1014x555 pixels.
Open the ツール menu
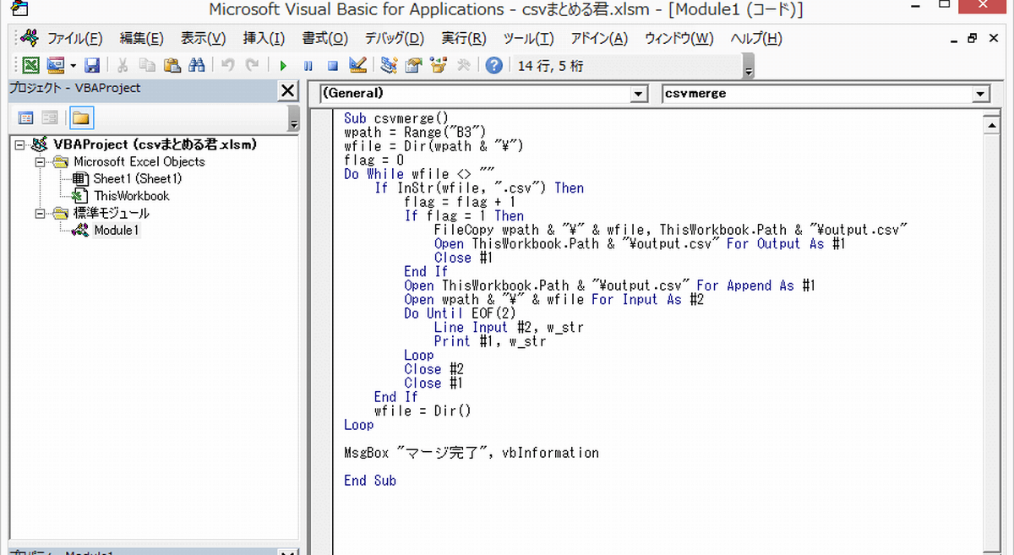[528, 38]
